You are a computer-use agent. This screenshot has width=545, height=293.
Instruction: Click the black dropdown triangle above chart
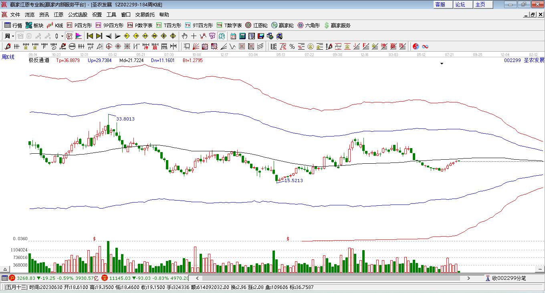tap(442, 64)
